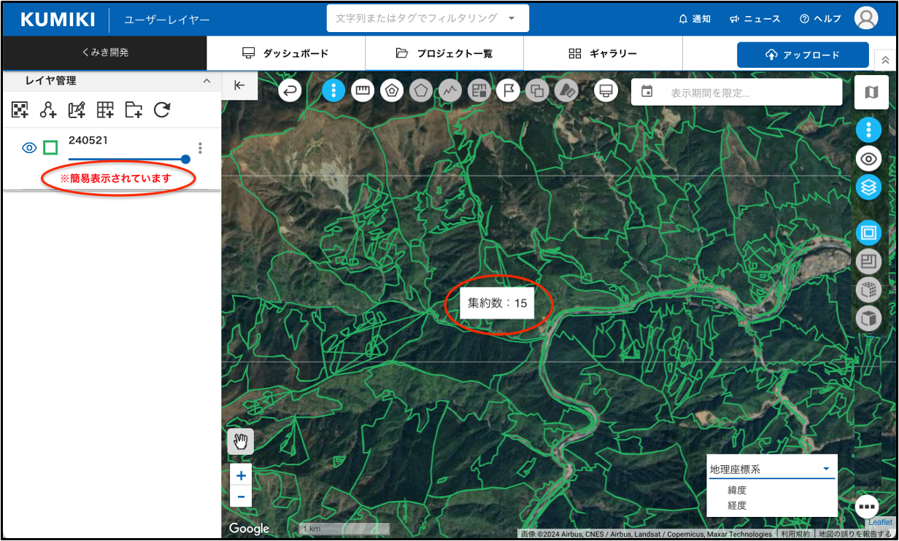Open the ヘルプ link
899x541 pixels.
(x=821, y=19)
